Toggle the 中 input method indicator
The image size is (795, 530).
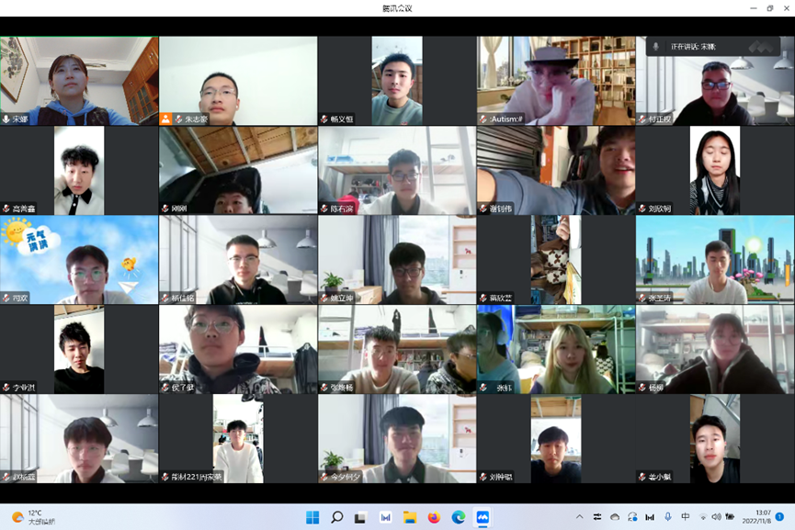pyautogui.click(x=685, y=517)
